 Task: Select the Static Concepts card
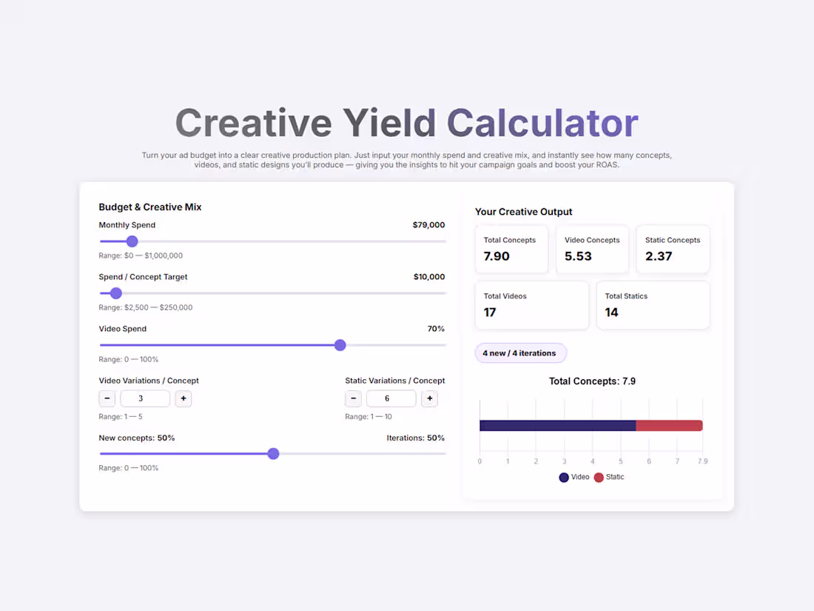pos(673,249)
